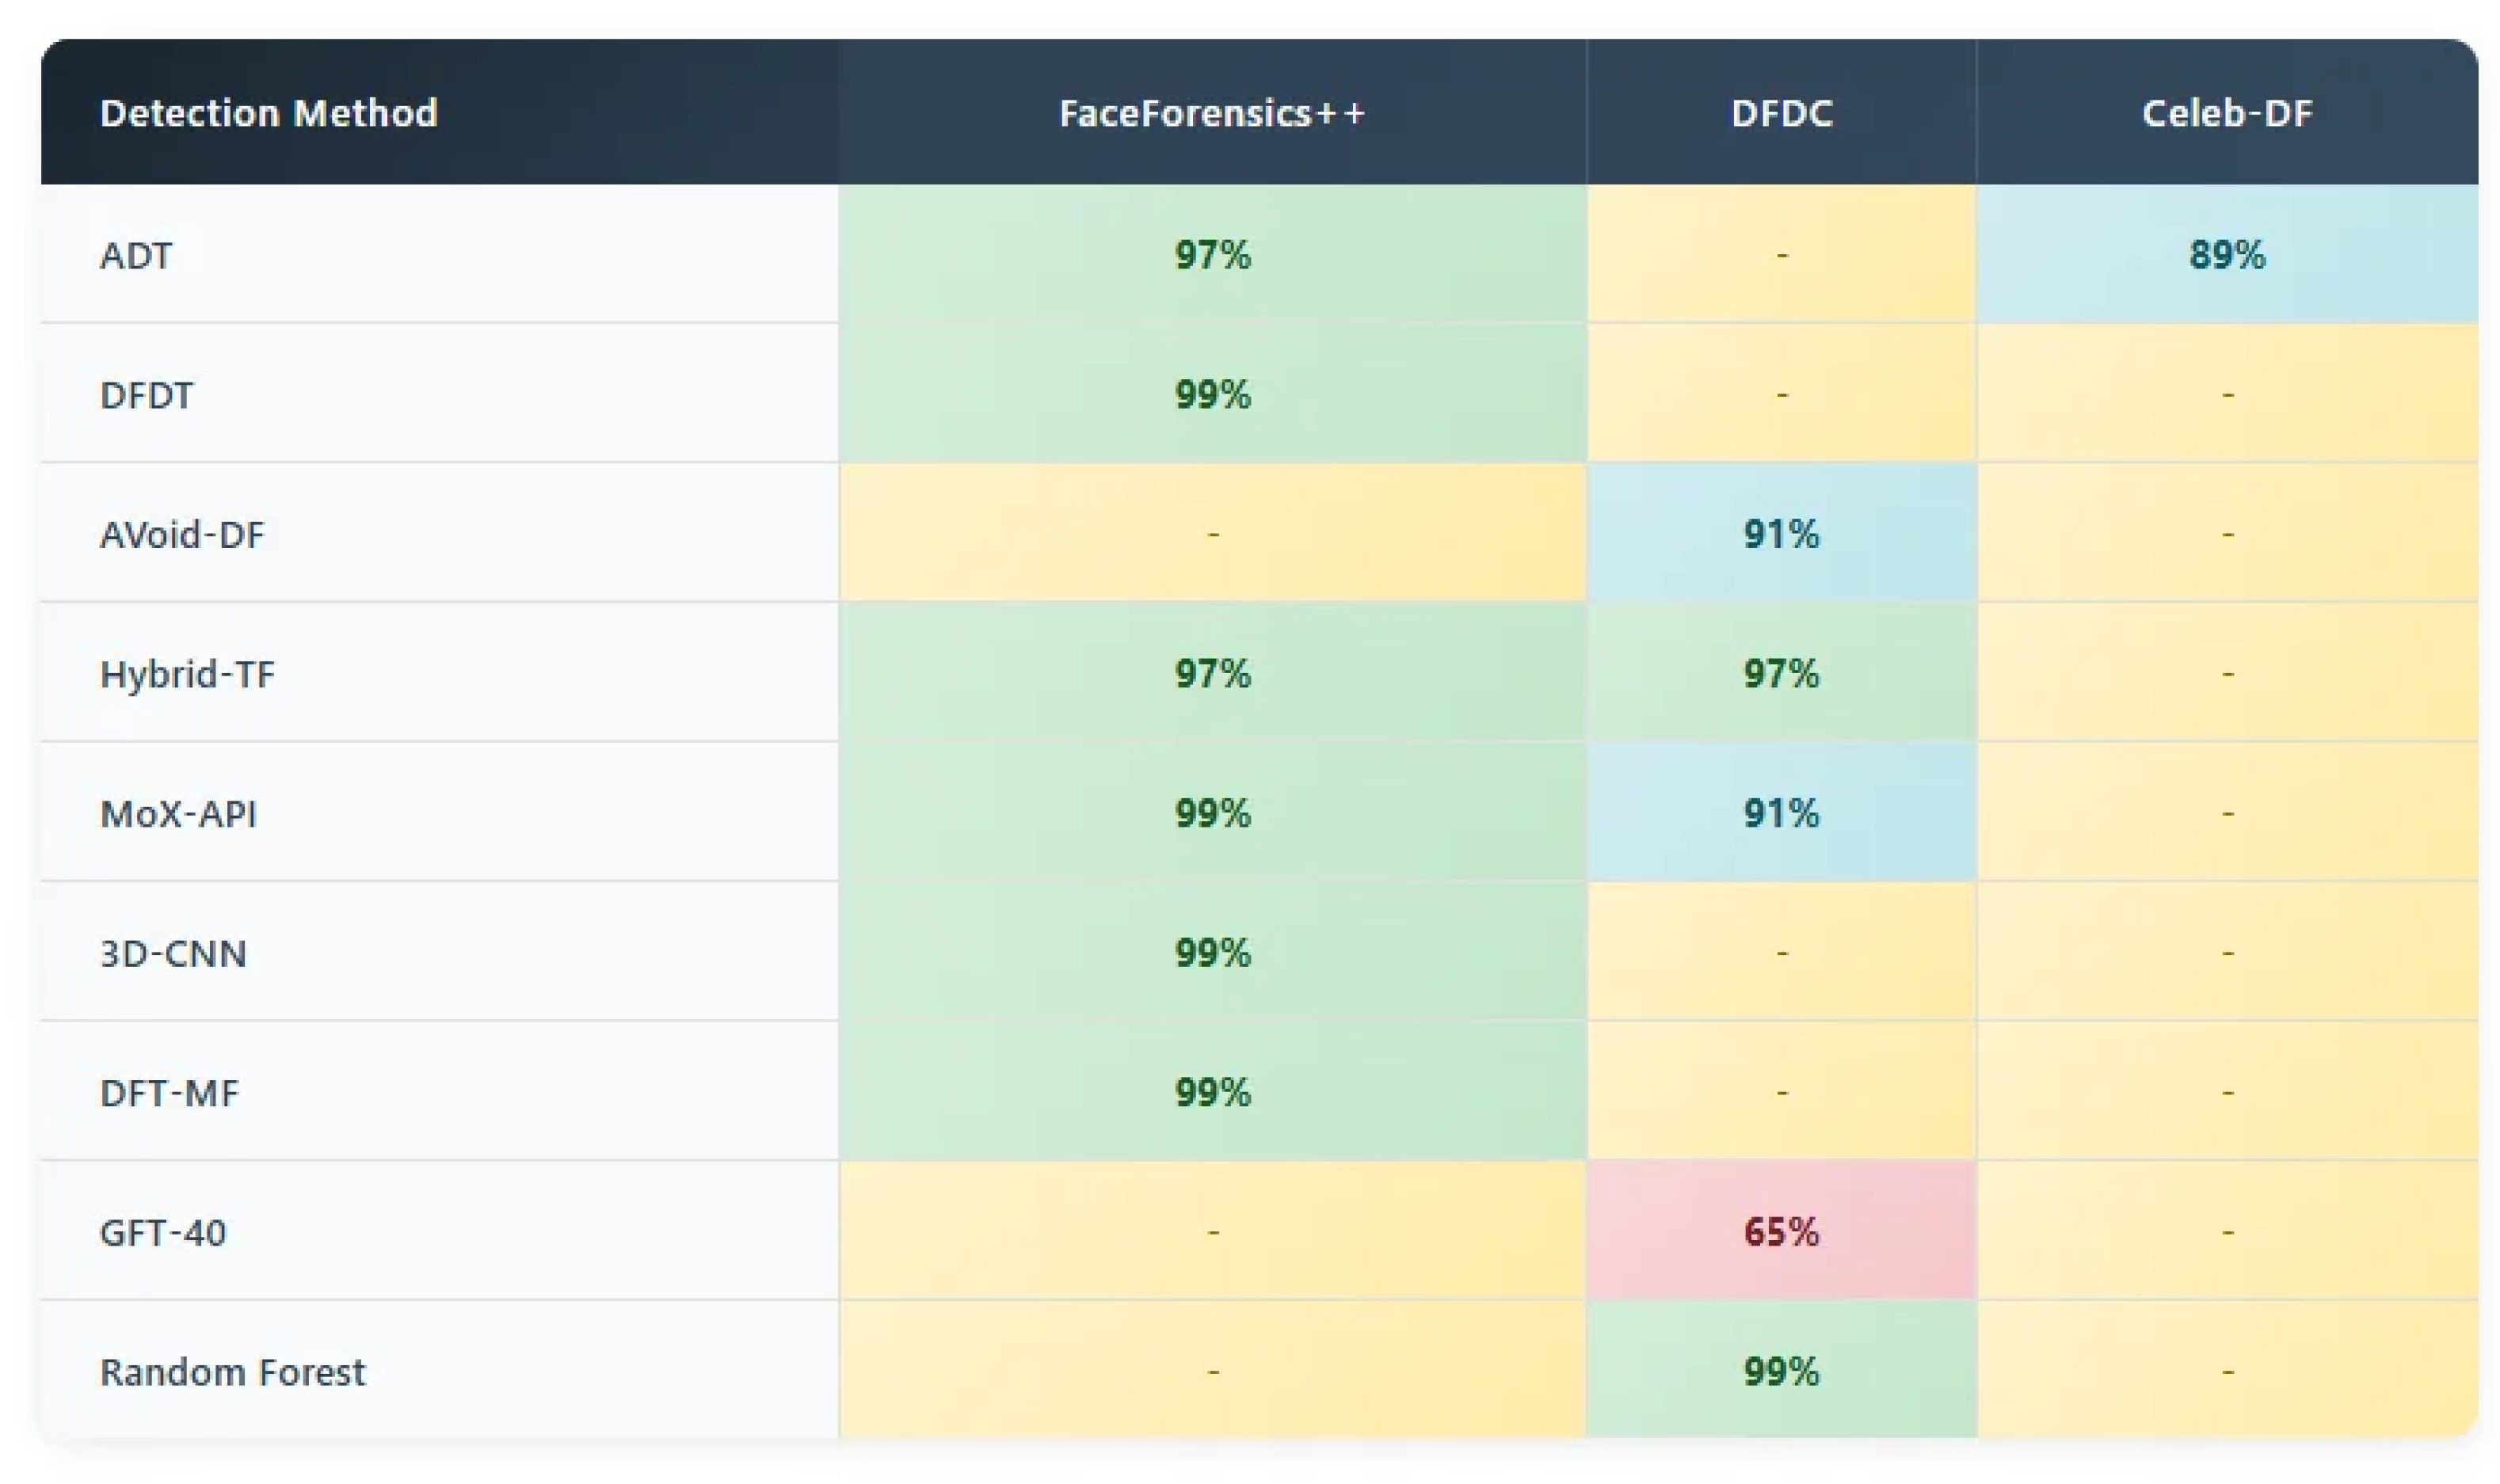Click the AVoid-DF row label
This screenshot has height=1484, width=2500.
(x=182, y=535)
